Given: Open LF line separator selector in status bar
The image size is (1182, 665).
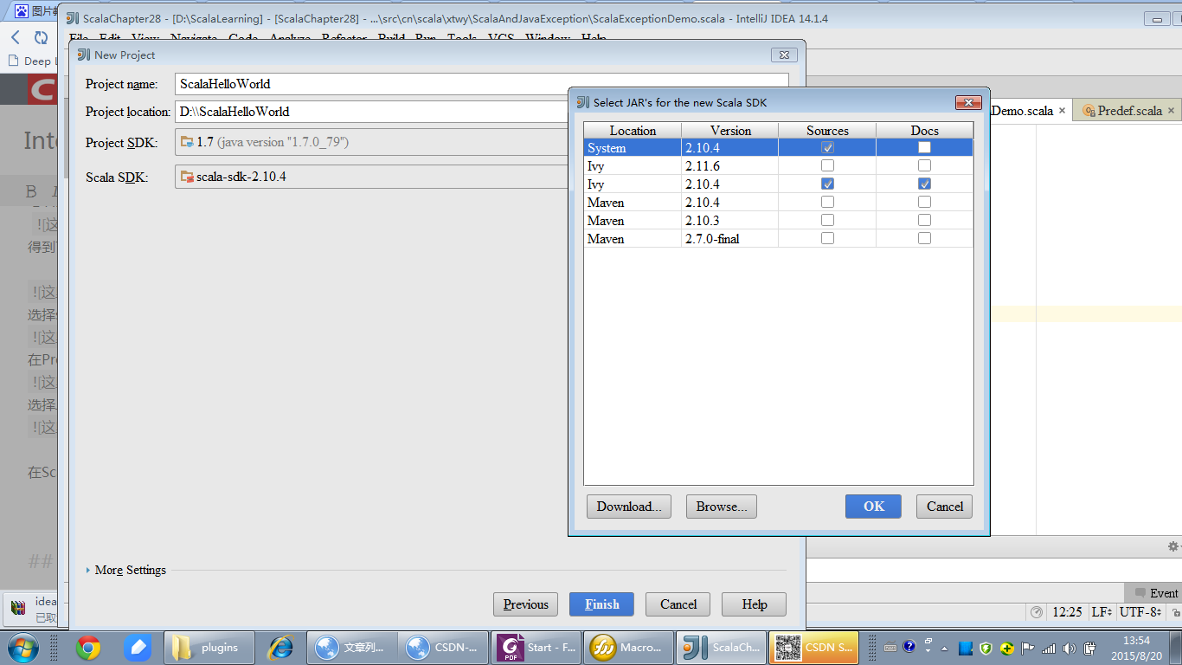Looking at the screenshot, I should [1102, 612].
